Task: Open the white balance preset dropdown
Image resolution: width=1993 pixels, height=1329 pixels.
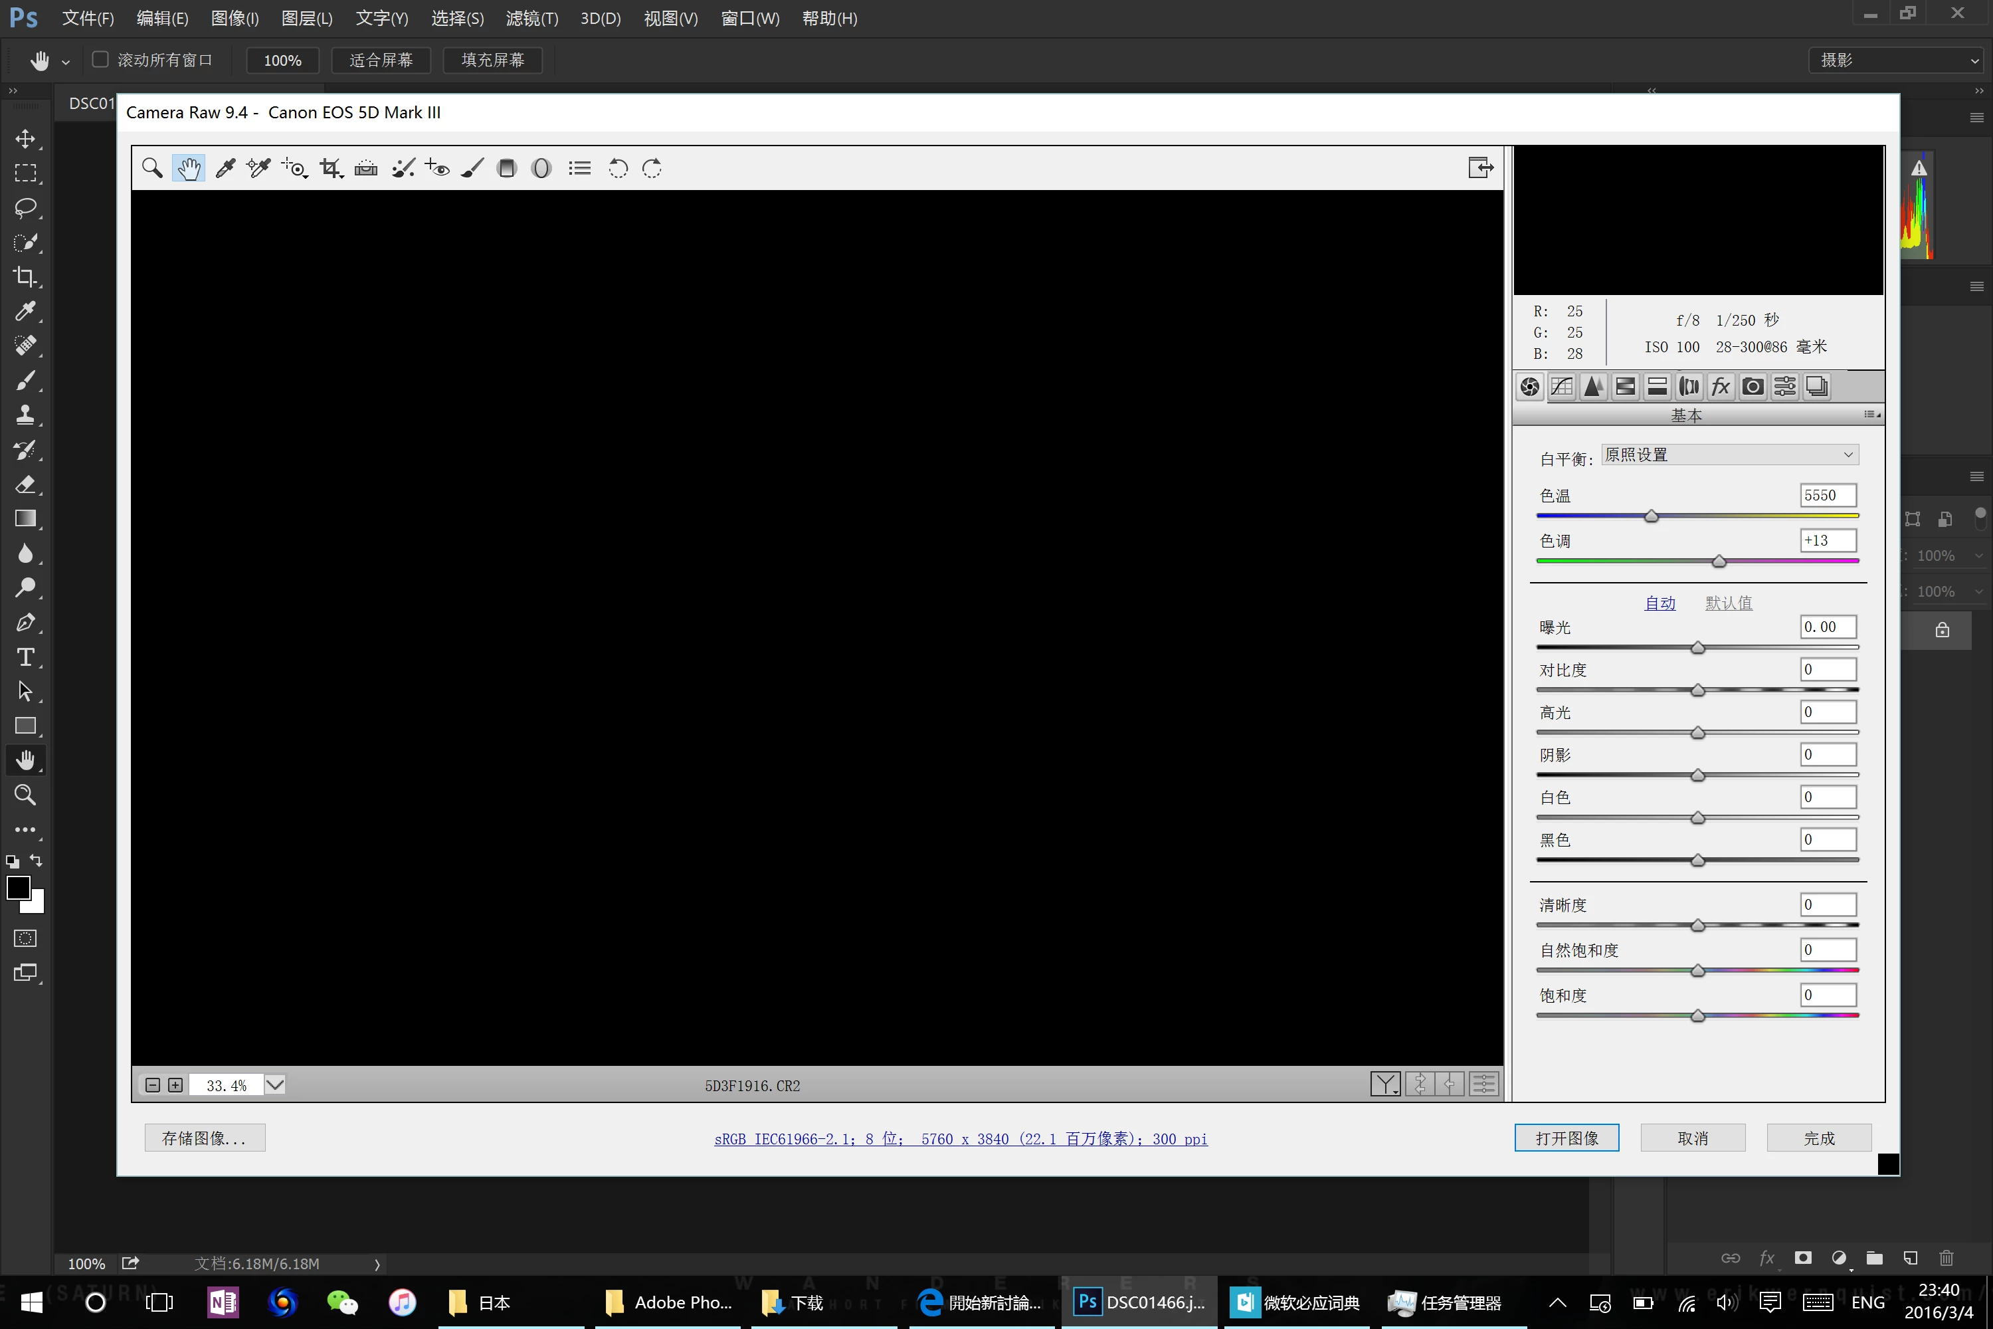Action: 1729,455
